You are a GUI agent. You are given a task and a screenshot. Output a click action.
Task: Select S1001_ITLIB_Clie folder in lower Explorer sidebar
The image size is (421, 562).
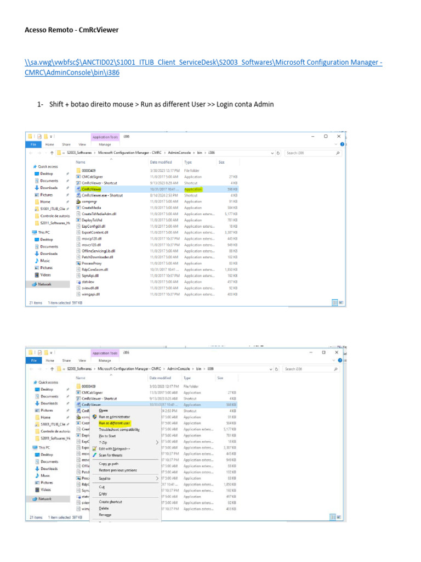[53, 424]
